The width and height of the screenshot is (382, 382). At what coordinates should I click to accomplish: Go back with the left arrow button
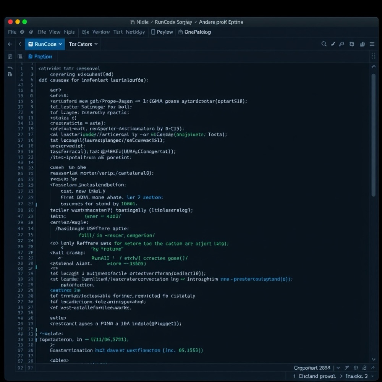[x=10, y=44]
